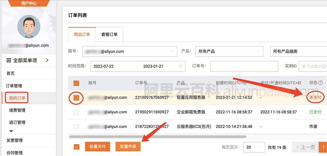Screen dimensions: 327x156
Task: Toggle the select-all checkbox beside 批量支付
Action: pos(76,147)
